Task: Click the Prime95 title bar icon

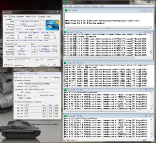Action: click(x=64, y=2)
